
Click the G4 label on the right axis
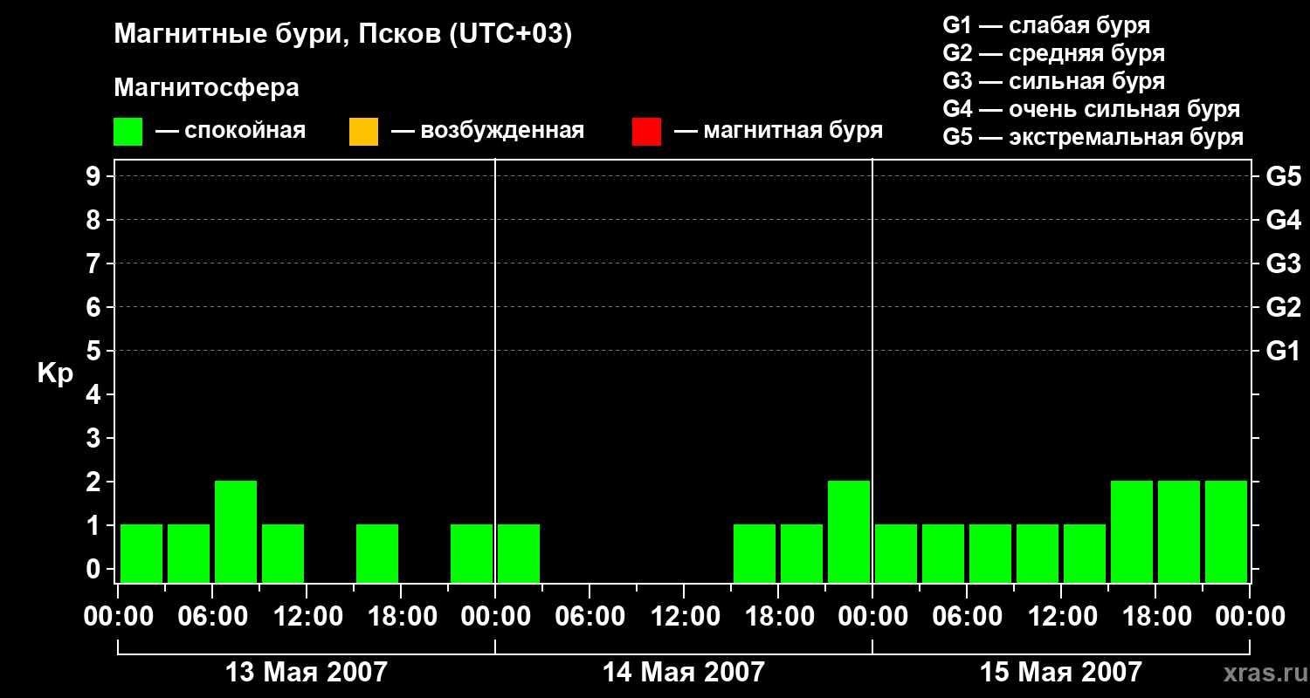pyautogui.click(x=1284, y=220)
